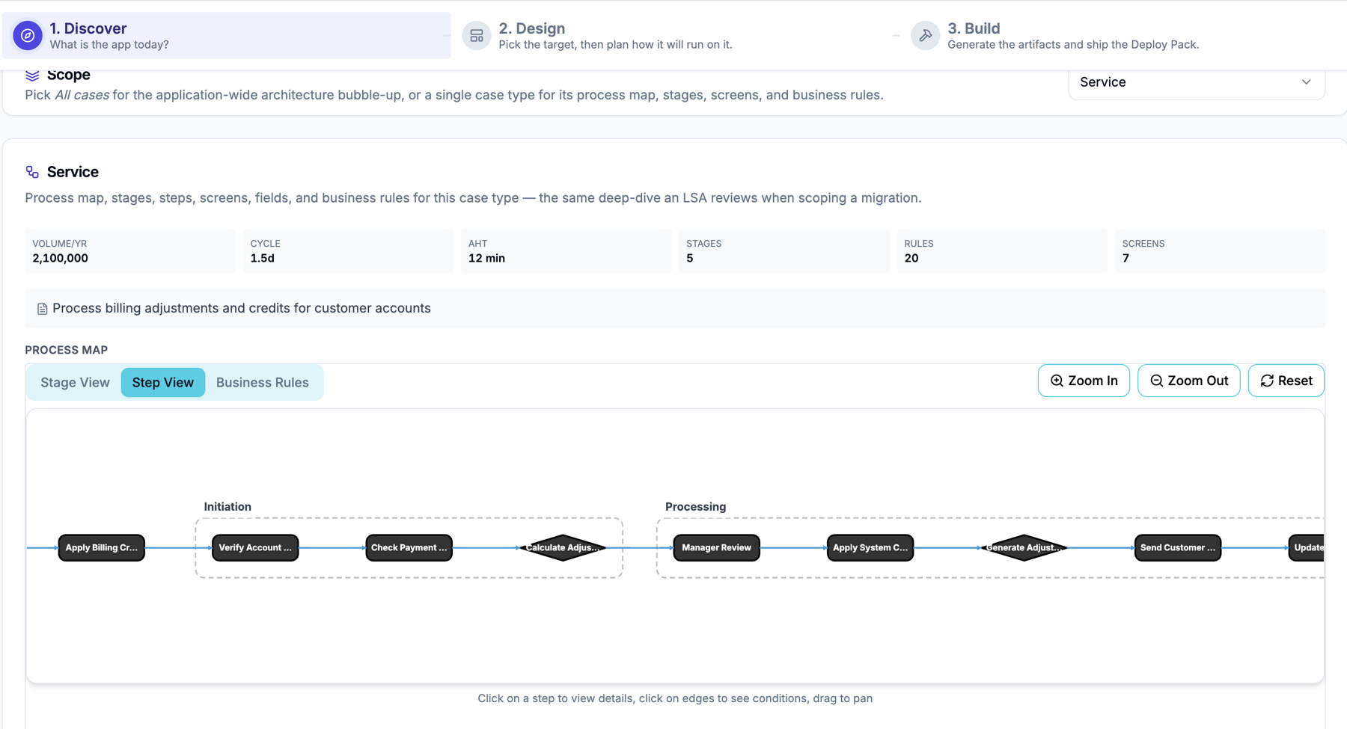Click the edge between Check Payment and Calculate Adjus...
Screen dimensions: 1347x729
(486, 547)
